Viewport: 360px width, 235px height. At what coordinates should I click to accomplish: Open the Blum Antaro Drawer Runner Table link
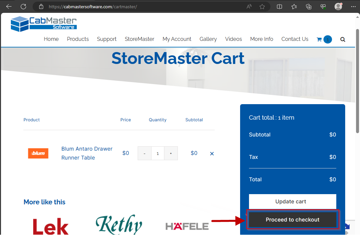87,153
